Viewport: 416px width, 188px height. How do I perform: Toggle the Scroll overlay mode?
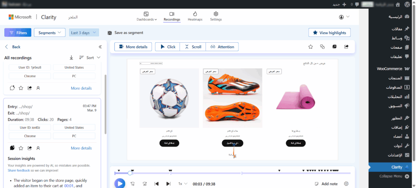[x=193, y=47]
